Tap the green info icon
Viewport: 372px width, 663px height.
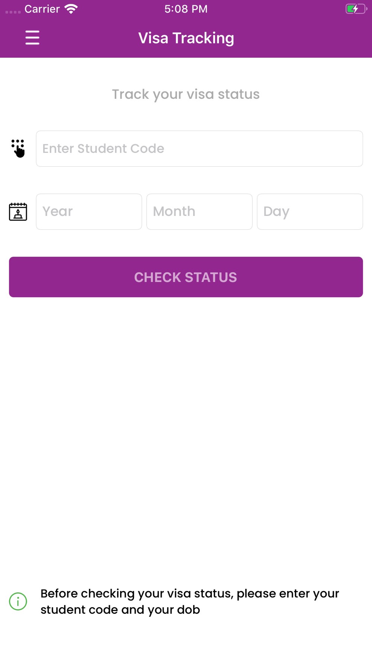(x=18, y=601)
